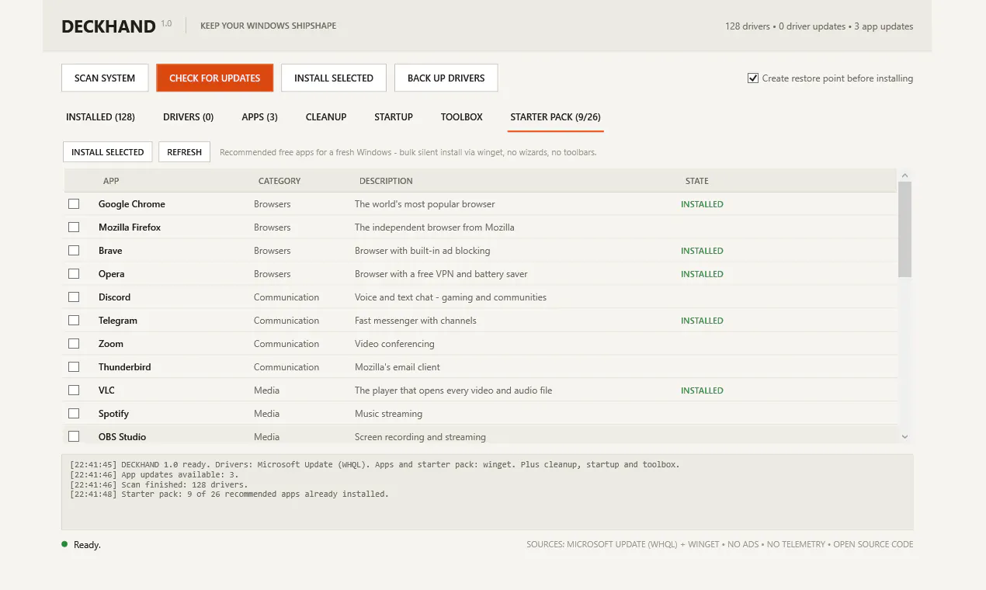The image size is (986, 590).
Task: Click Install Selected in Starter Pack toolbar
Action: [108, 152]
